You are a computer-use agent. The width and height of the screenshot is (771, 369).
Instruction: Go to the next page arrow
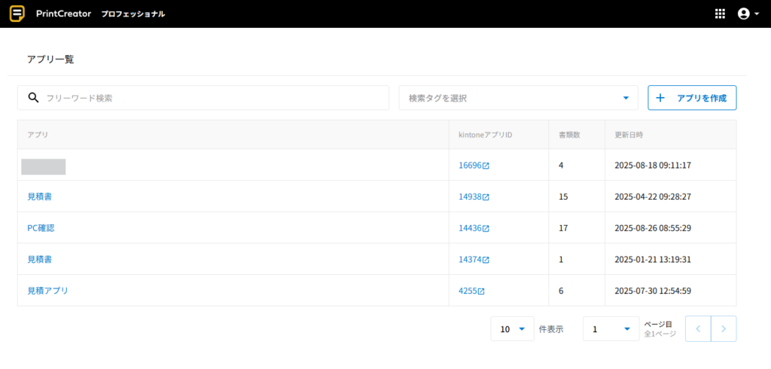tap(724, 329)
